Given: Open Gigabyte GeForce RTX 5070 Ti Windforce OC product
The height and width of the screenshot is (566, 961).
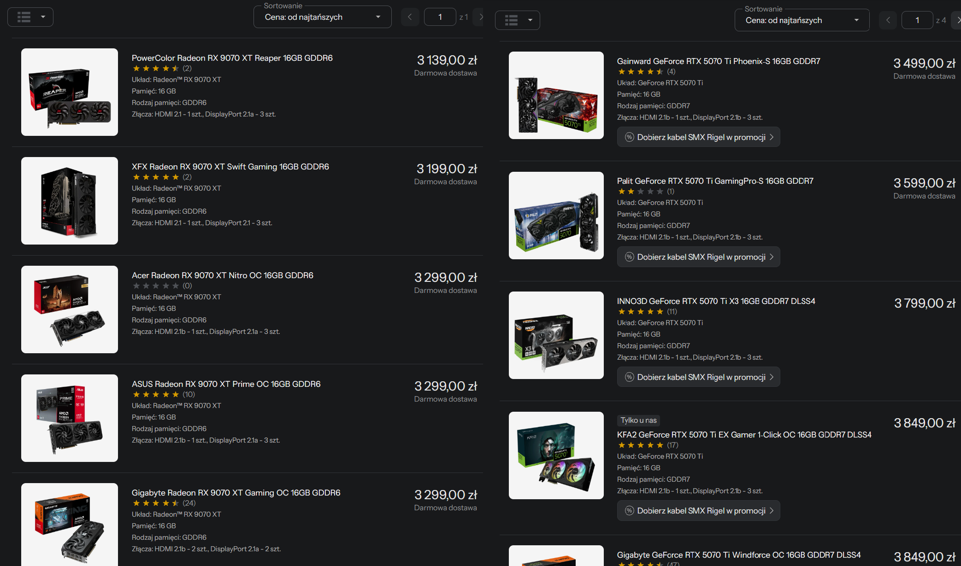Looking at the screenshot, I should 739,555.
